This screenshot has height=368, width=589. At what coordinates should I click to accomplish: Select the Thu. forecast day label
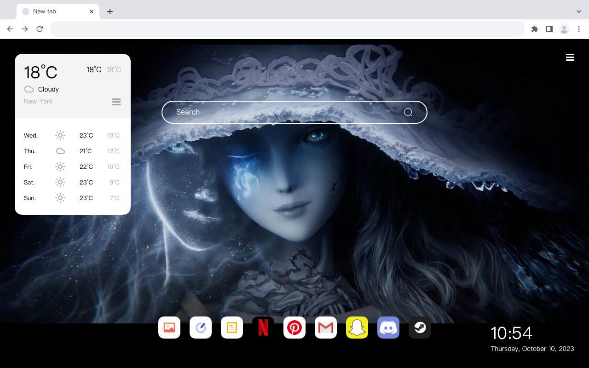click(30, 151)
